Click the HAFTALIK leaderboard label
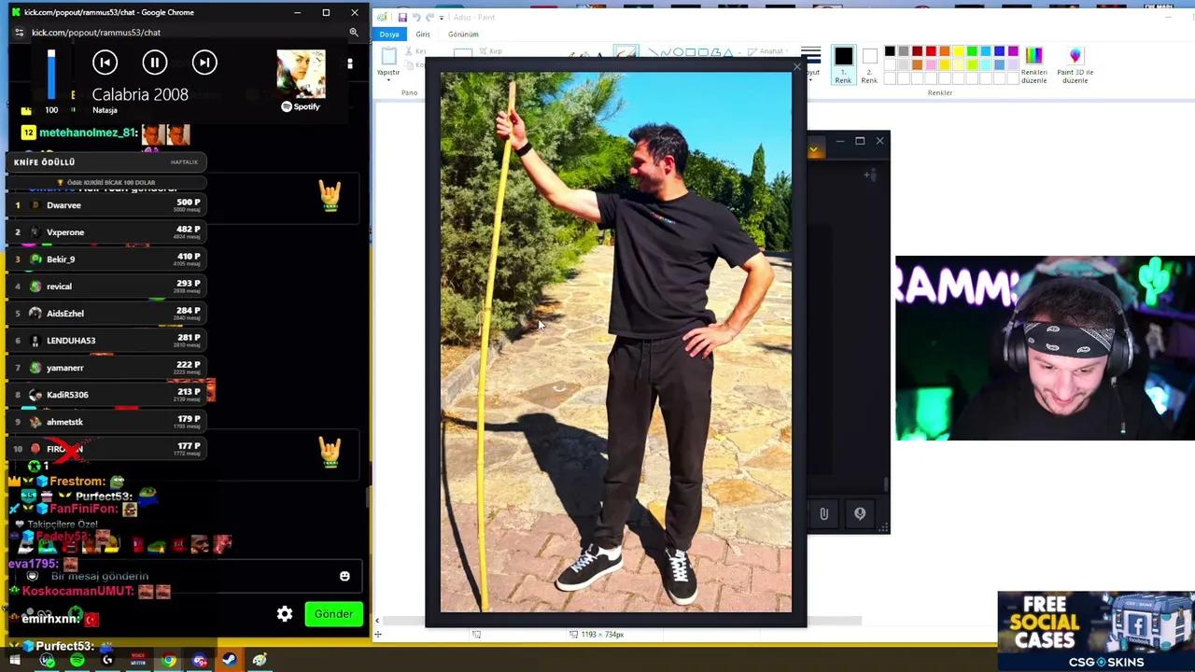This screenshot has width=1195, height=672. pyautogui.click(x=184, y=162)
